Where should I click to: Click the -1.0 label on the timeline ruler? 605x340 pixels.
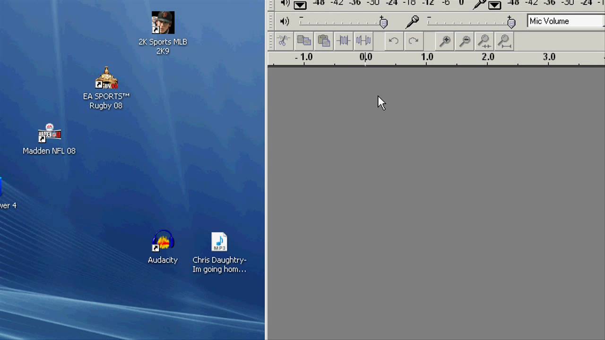303,57
